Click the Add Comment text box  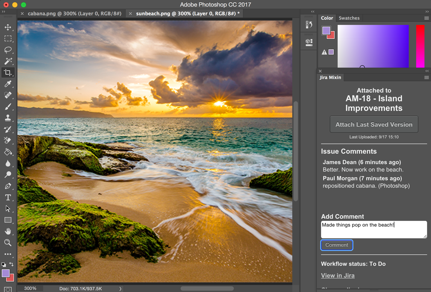click(374, 230)
